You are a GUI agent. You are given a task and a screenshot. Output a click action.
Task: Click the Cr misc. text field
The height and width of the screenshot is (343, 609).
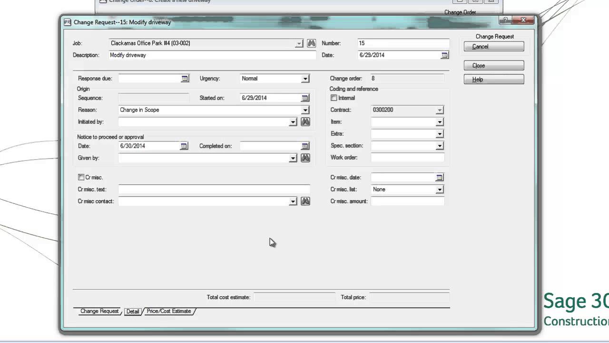tap(214, 190)
